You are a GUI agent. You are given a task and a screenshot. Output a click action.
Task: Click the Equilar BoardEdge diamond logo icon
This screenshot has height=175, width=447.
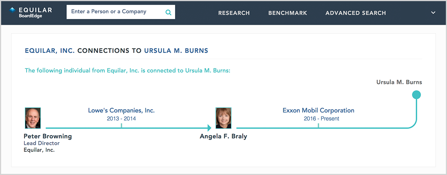12,10
